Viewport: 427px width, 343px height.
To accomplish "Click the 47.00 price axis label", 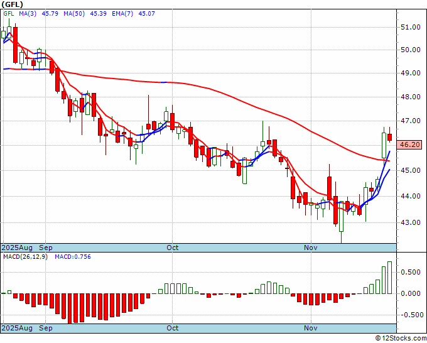I will point(411,121).
